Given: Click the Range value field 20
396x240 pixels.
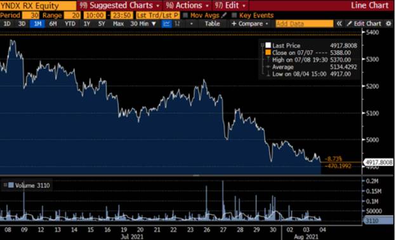Looking at the screenshot, I should [x=72, y=15].
